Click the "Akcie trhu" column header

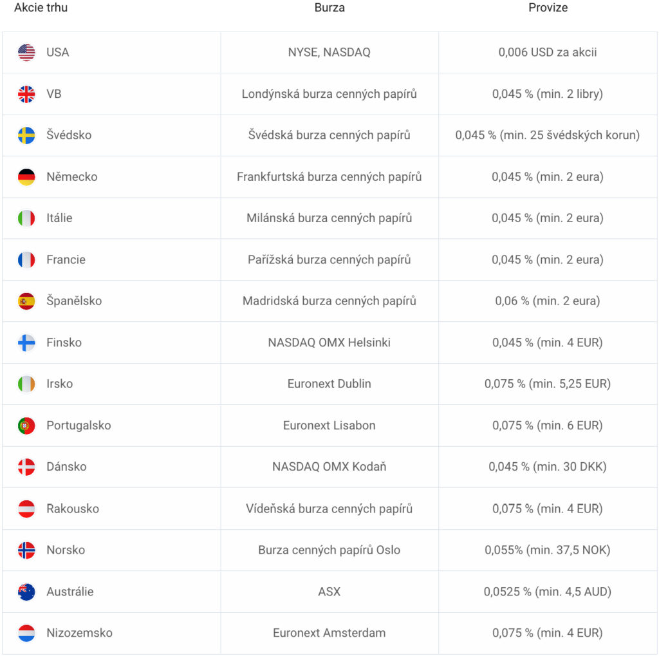[x=41, y=8]
